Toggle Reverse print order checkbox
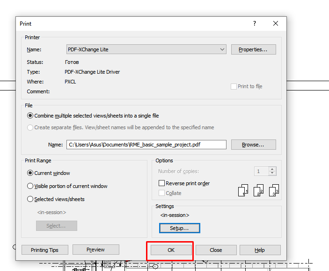This screenshot has height=271, width=329. pos(161,183)
